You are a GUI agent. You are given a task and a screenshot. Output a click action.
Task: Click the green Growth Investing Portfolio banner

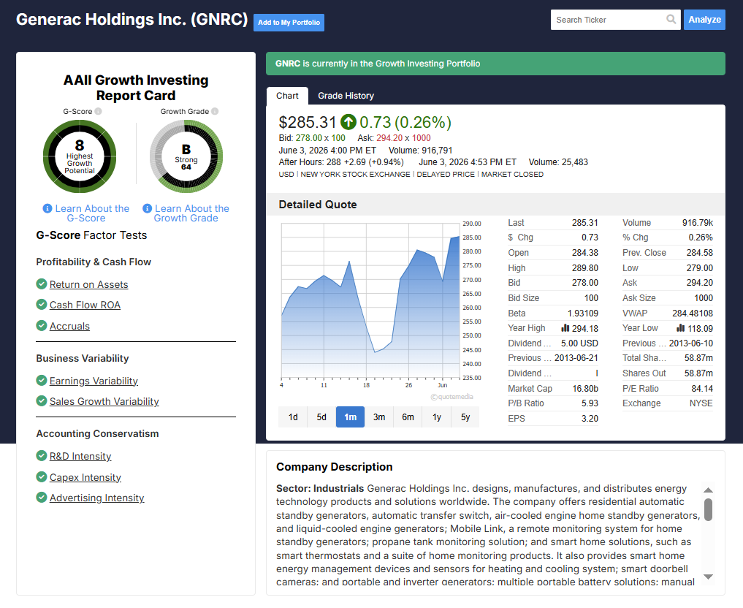coord(495,64)
